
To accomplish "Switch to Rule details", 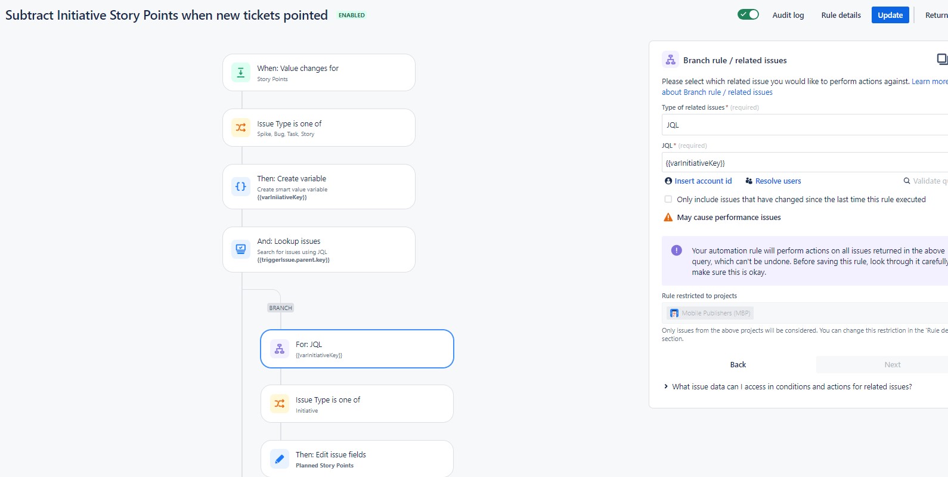I will point(841,15).
